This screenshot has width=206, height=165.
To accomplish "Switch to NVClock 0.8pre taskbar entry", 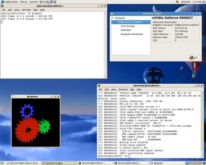I will tap(59, 163).
